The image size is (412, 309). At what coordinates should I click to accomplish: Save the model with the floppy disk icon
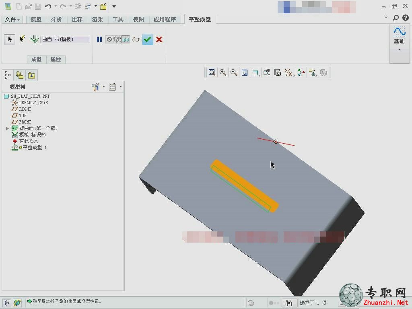click(38, 6)
